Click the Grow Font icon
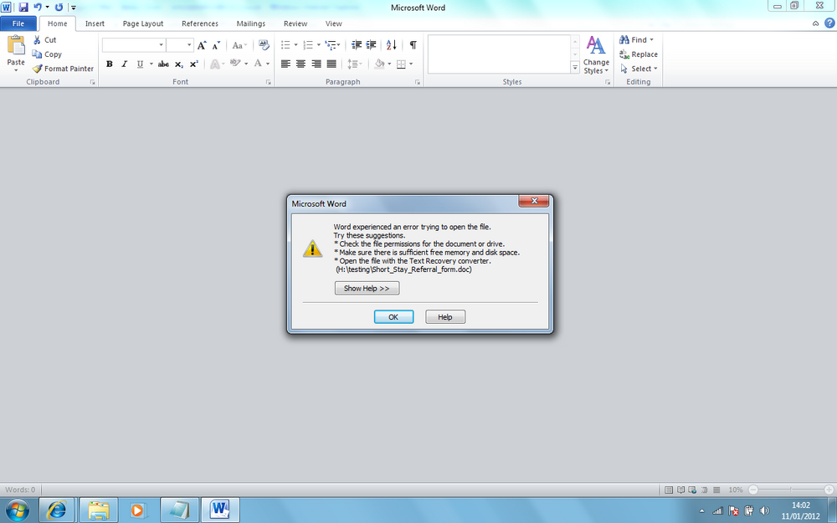This screenshot has height=523, width=837. (201, 45)
